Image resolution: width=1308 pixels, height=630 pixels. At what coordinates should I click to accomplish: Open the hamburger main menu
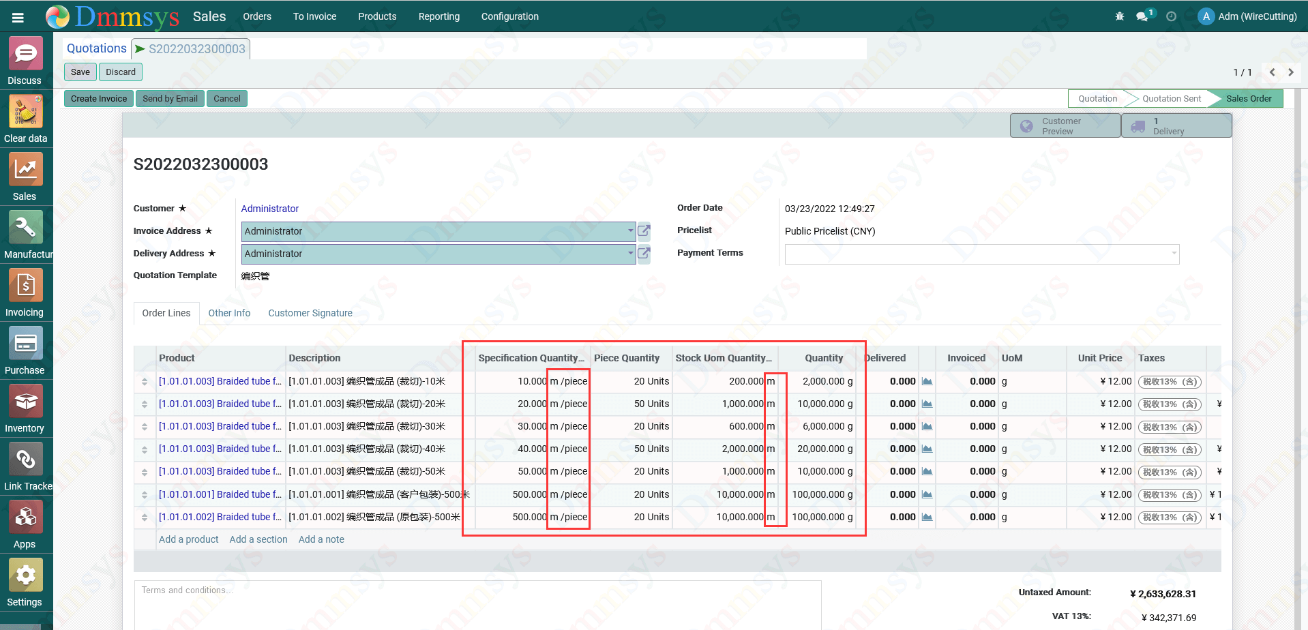[18, 17]
